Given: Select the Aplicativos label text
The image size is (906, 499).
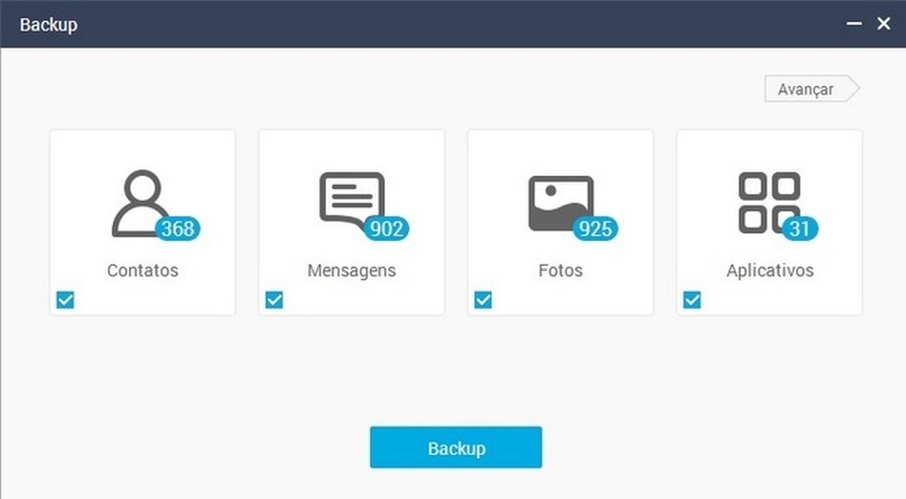Looking at the screenshot, I should pyautogui.click(x=770, y=271).
